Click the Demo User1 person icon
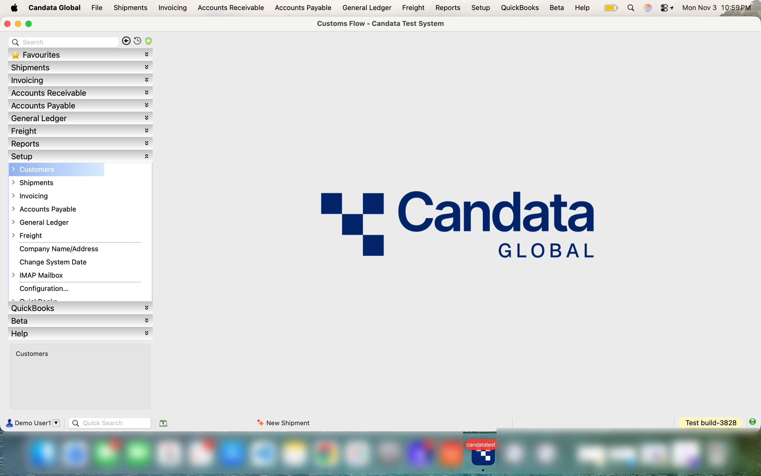Screen dimensions: 761x476 (10, 423)
